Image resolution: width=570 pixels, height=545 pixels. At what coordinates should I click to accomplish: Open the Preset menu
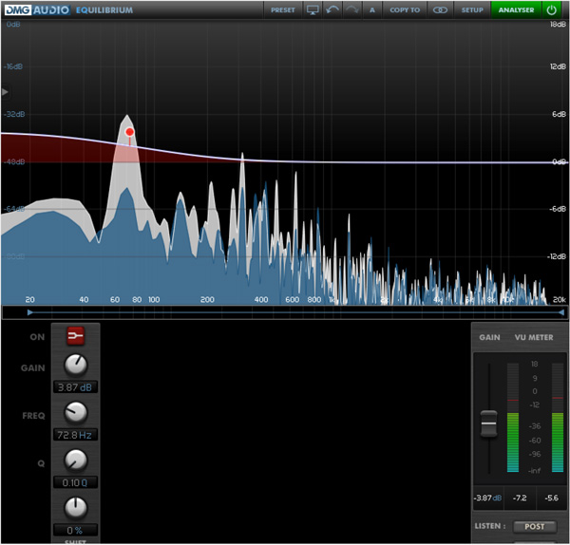[x=283, y=9]
